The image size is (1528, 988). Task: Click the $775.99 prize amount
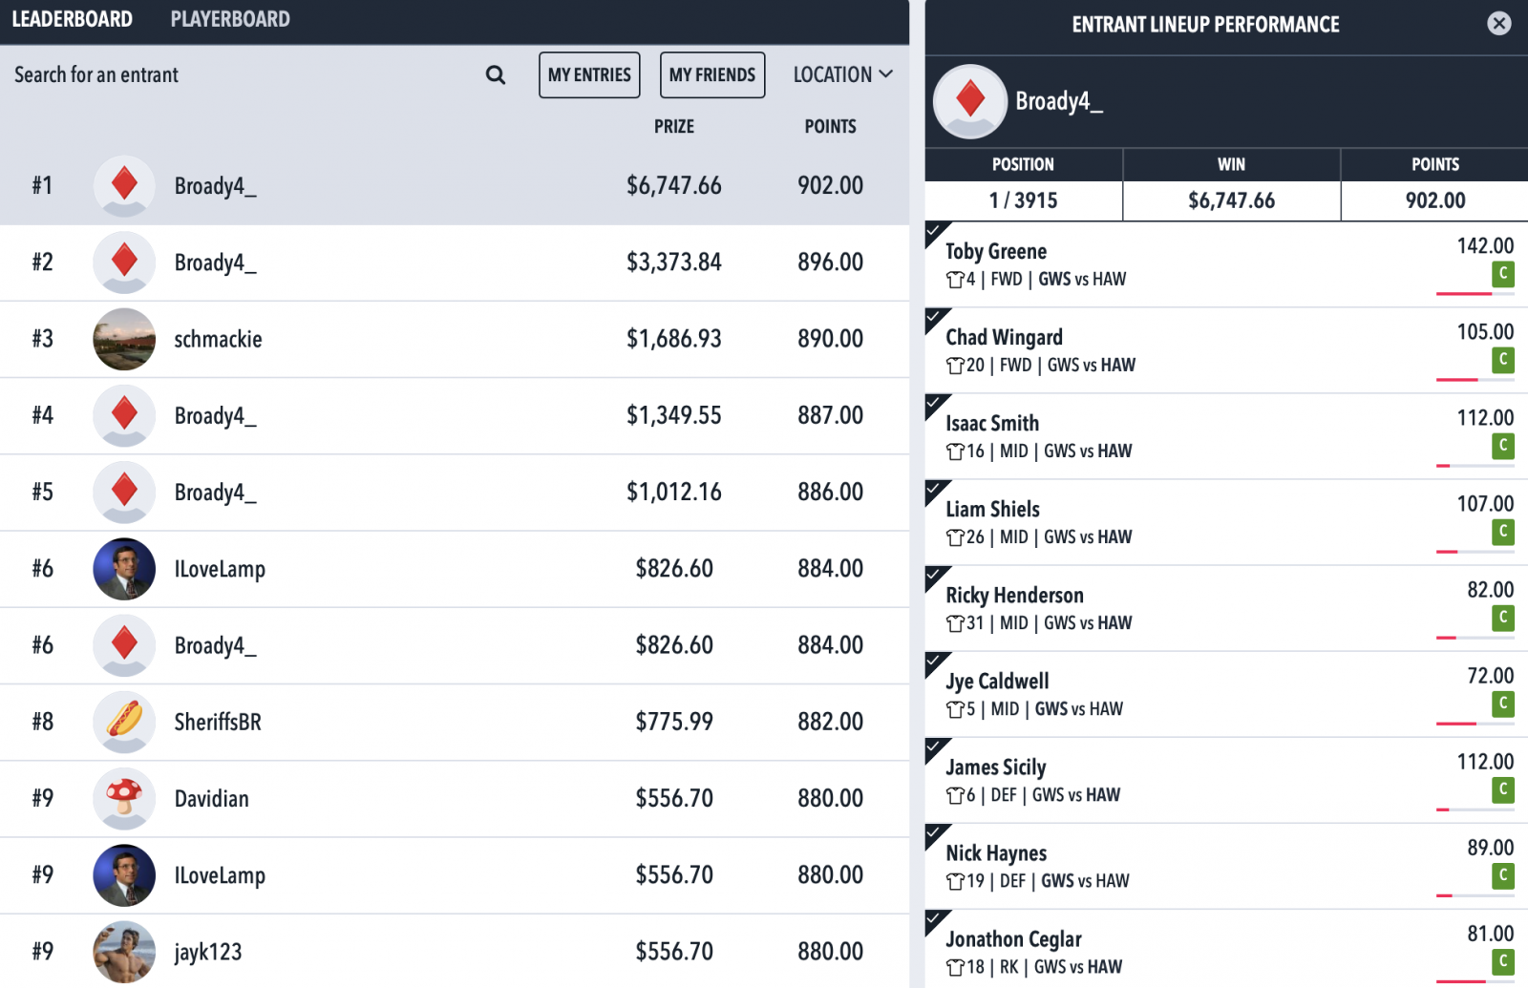point(674,722)
